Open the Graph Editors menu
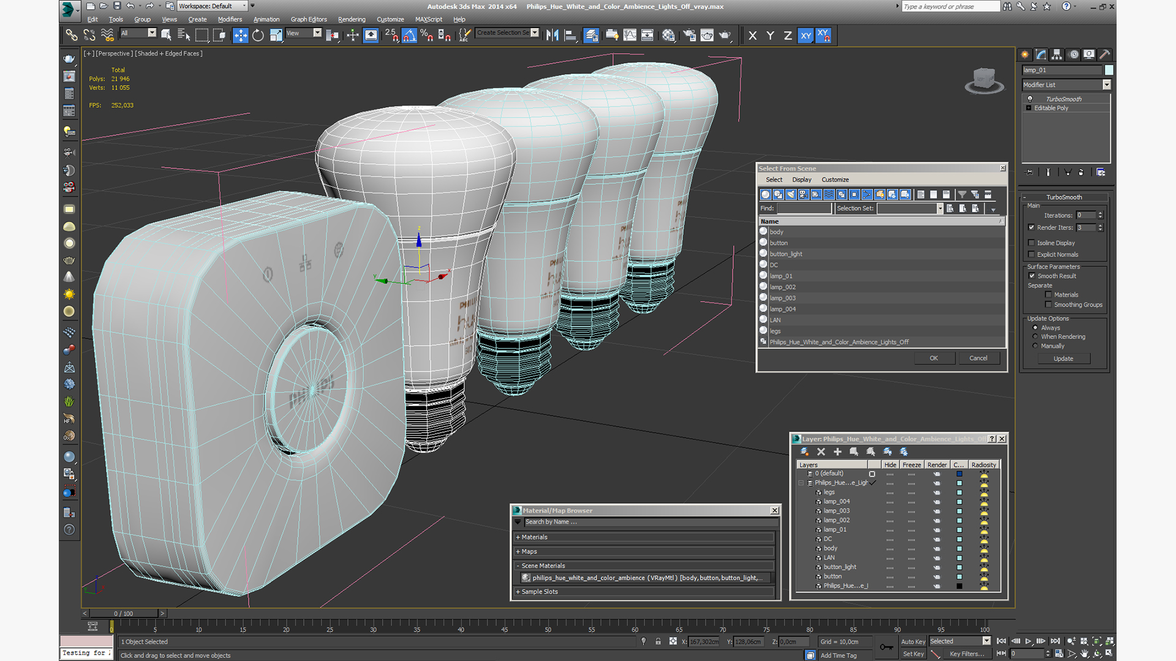1176x661 pixels. click(309, 20)
